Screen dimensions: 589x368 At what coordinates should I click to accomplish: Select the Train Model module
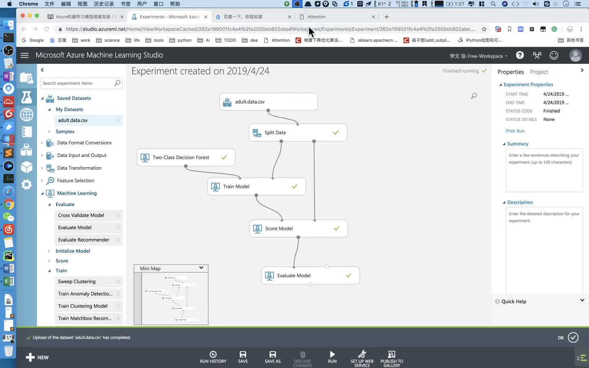(256, 186)
